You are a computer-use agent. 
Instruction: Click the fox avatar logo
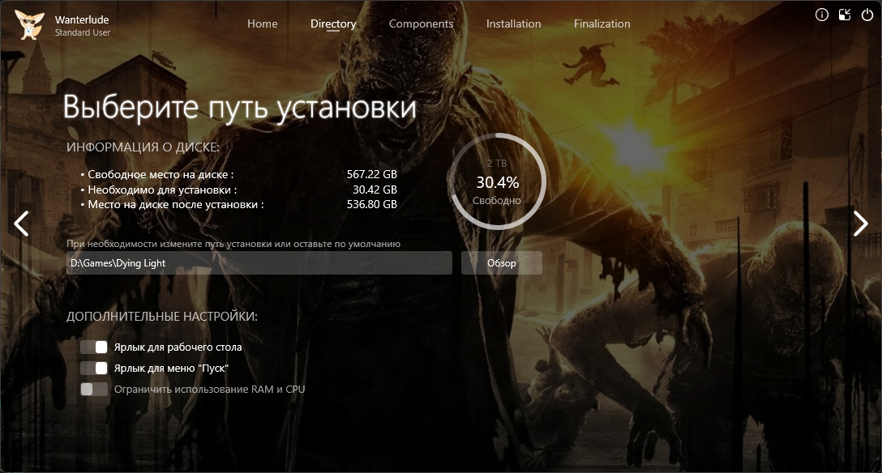29,25
